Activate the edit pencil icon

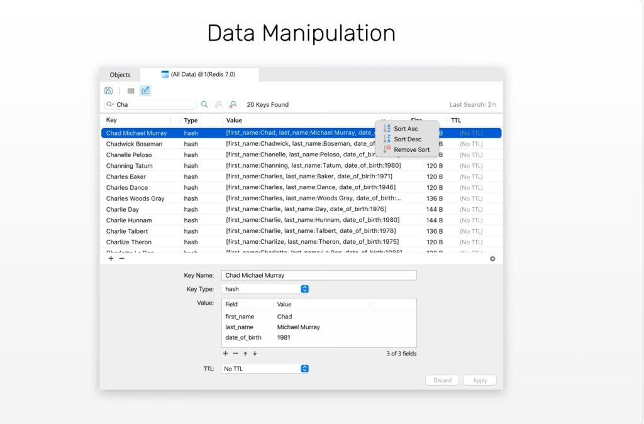145,90
